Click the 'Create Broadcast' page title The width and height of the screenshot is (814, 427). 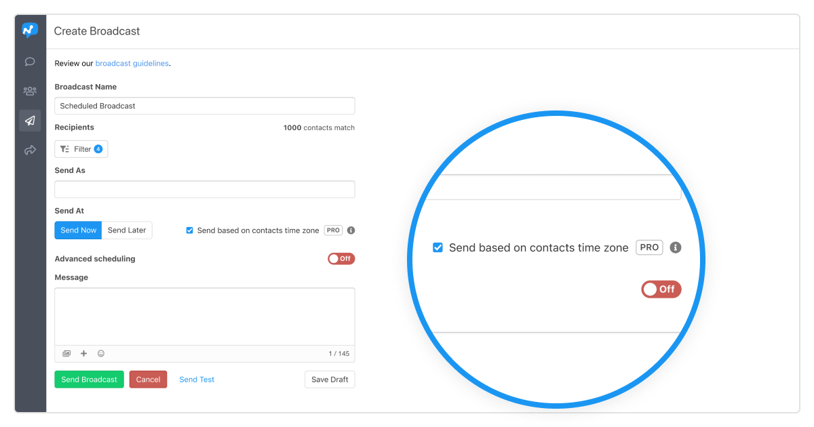[97, 31]
